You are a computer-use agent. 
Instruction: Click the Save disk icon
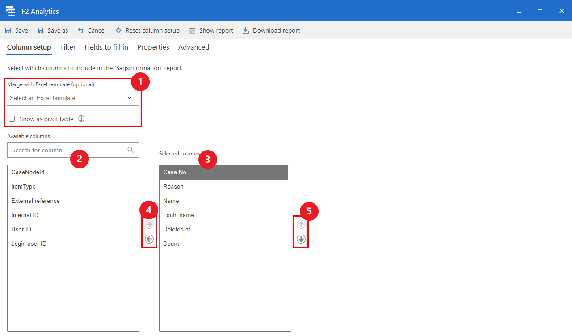pyautogui.click(x=8, y=31)
